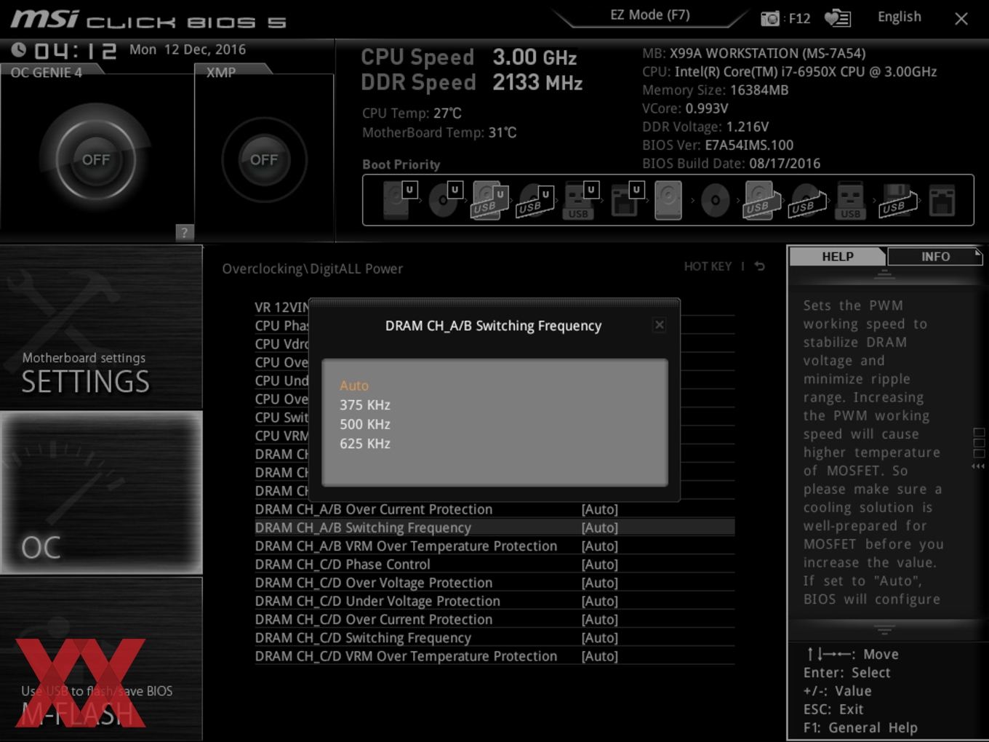Select the legacy hard disk boot icon
Viewport: 989px width, 742px height.
(668, 201)
